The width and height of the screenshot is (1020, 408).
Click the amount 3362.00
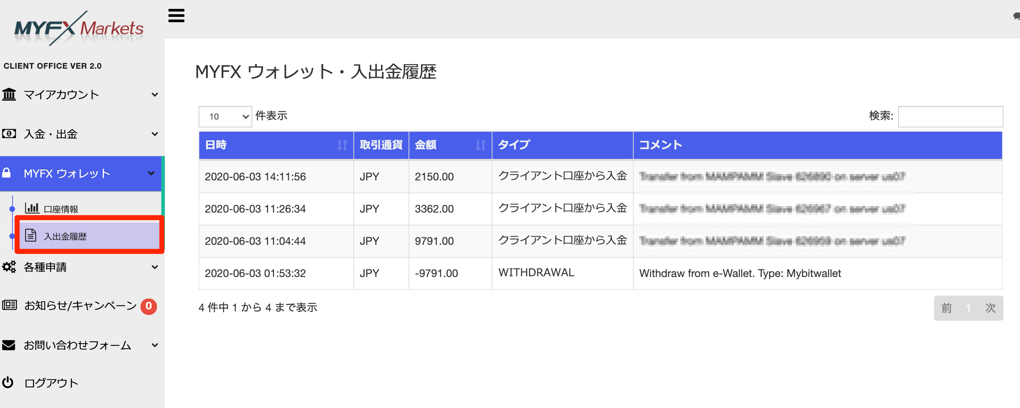[434, 209]
